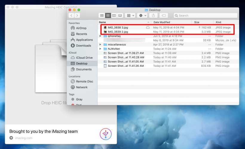Open the Action gear dropdown menu
Viewport: 245px width, 149px height.
142,16
